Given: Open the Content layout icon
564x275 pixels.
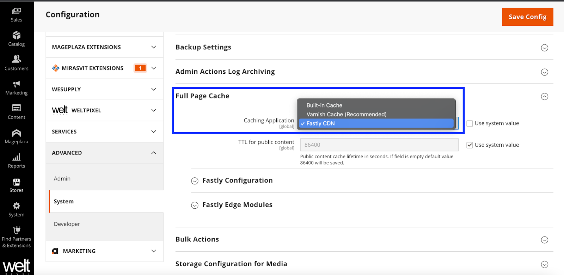Looking at the screenshot, I should [x=17, y=108].
